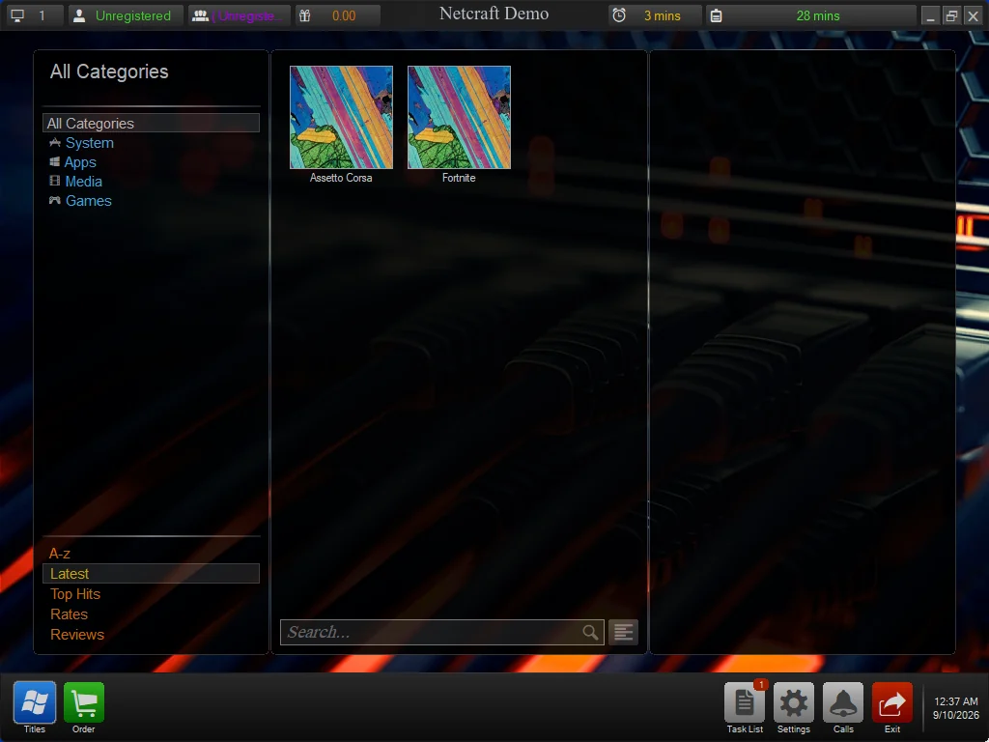This screenshot has height=742, width=989.
Task: Sort titles by Top Hits
Action: (x=75, y=594)
